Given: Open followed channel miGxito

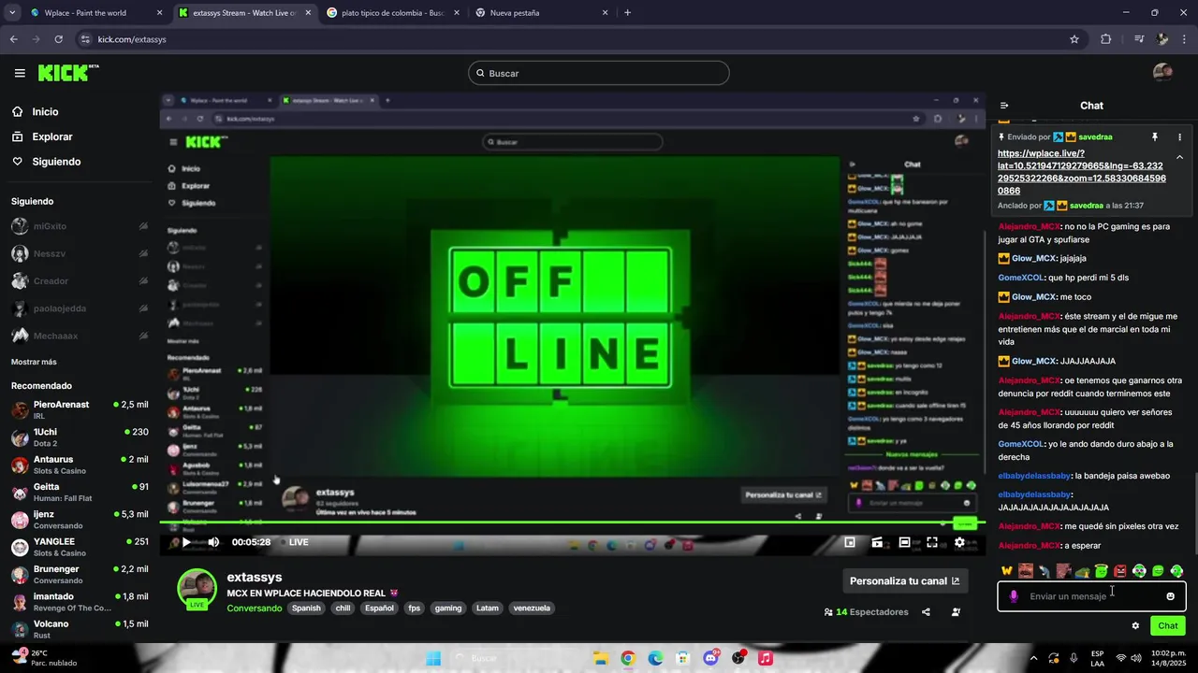Looking at the screenshot, I should tap(80, 226).
